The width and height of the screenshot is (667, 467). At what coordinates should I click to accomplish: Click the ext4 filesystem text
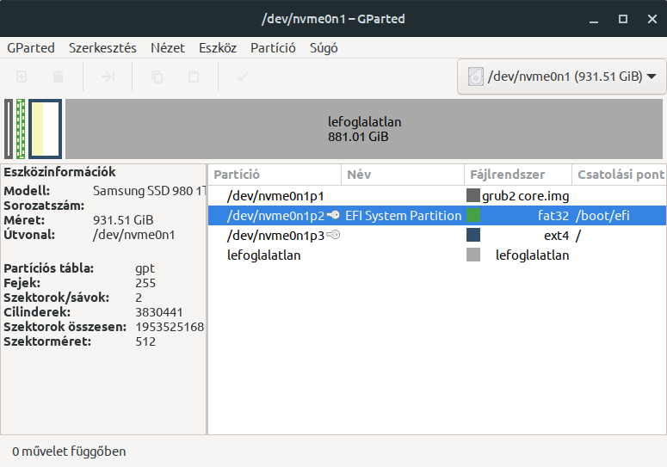coord(556,235)
